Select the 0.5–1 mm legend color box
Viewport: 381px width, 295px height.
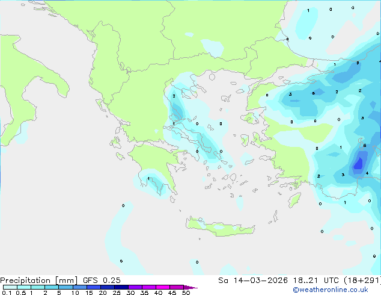(x=24, y=287)
